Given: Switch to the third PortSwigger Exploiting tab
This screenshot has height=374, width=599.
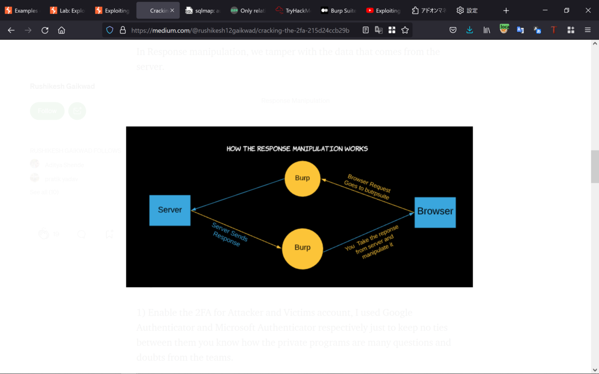Looking at the screenshot, I should point(112,10).
